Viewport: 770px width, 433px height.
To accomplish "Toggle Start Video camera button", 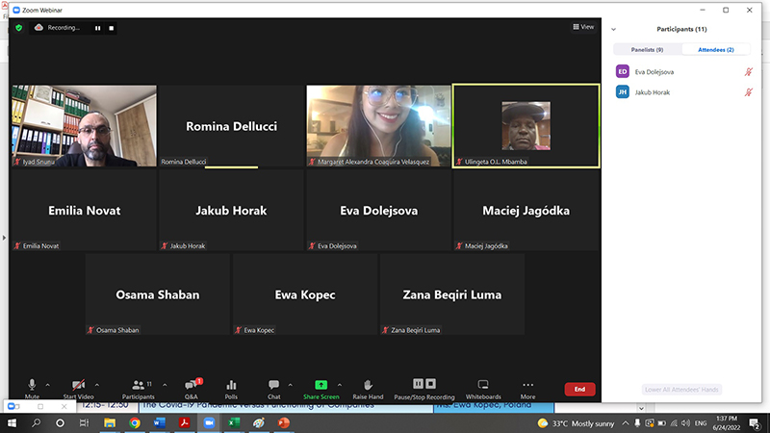I will pyautogui.click(x=78, y=385).
